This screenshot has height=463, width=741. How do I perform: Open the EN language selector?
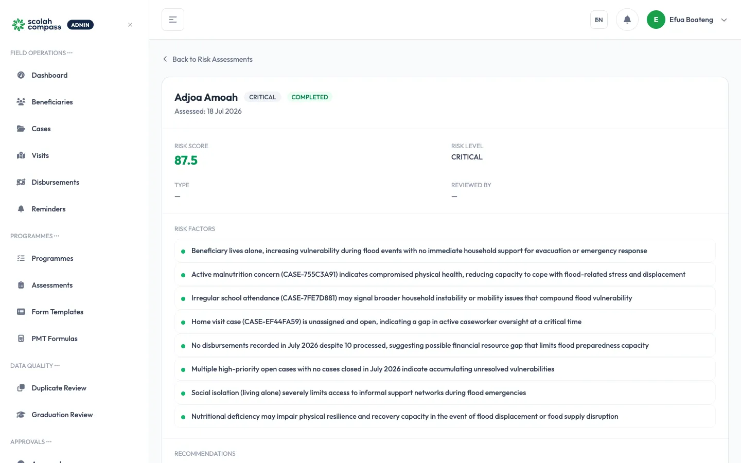[x=599, y=20]
